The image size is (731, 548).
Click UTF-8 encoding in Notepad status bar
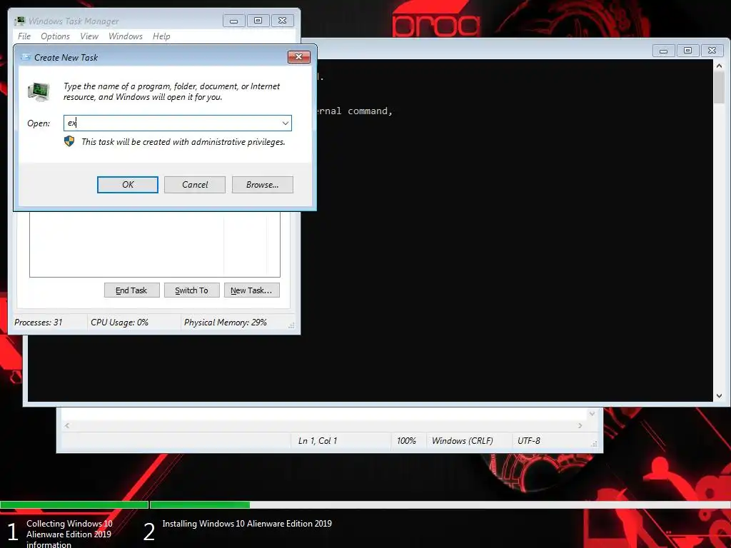pos(529,441)
